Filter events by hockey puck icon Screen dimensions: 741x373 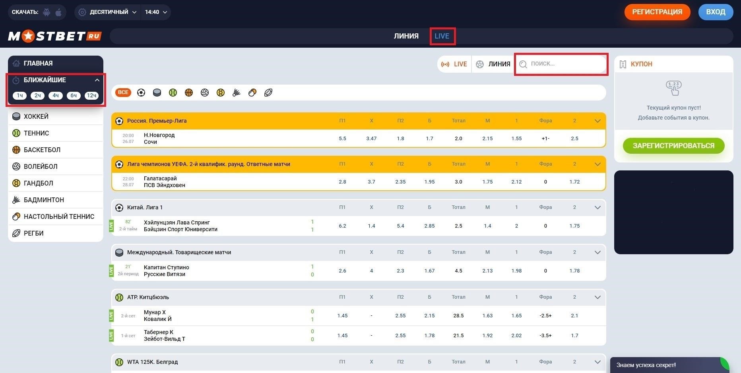point(157,93)
